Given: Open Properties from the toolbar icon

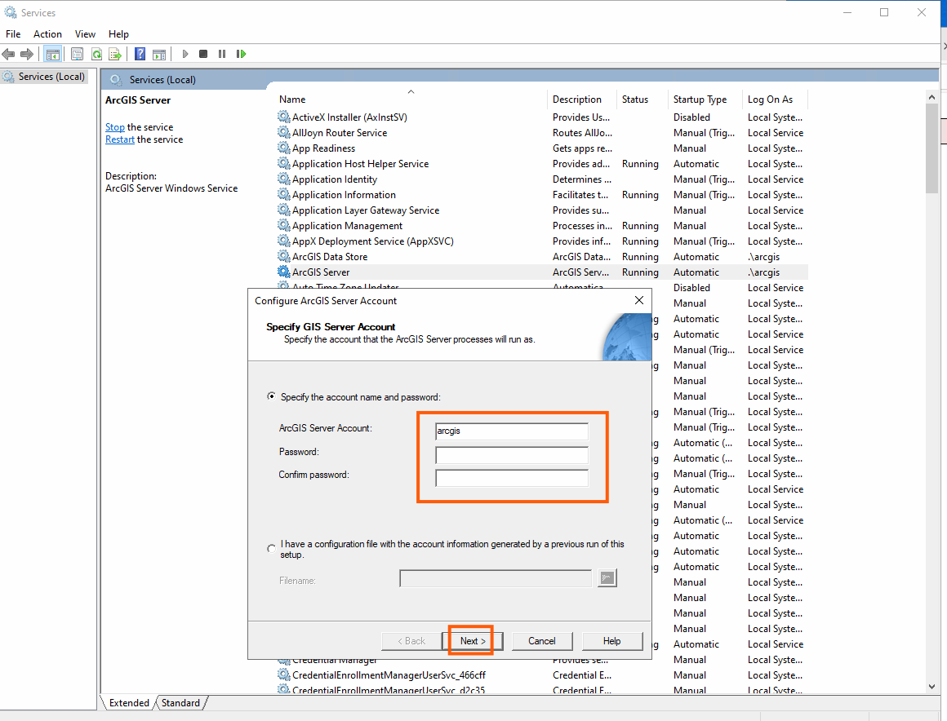Looking at the screenshot, I should pyautogui.click(x=77, y=55).
